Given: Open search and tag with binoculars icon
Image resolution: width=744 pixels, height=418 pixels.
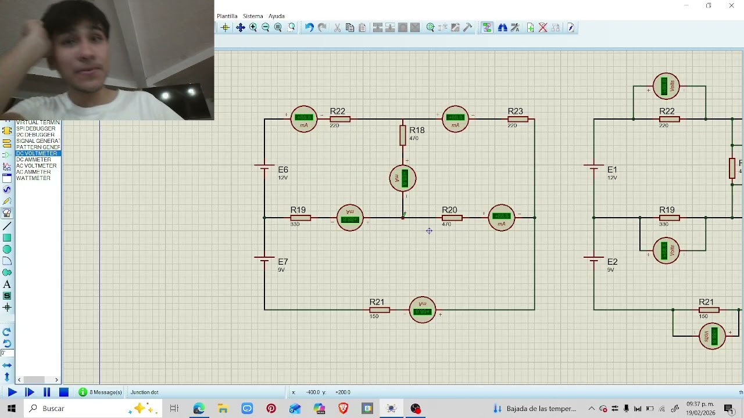Looking at the screenshot, I should (503, 27).
